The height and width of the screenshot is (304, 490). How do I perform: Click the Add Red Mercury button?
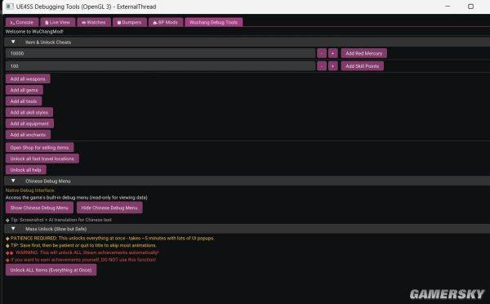tap(363, 53)
